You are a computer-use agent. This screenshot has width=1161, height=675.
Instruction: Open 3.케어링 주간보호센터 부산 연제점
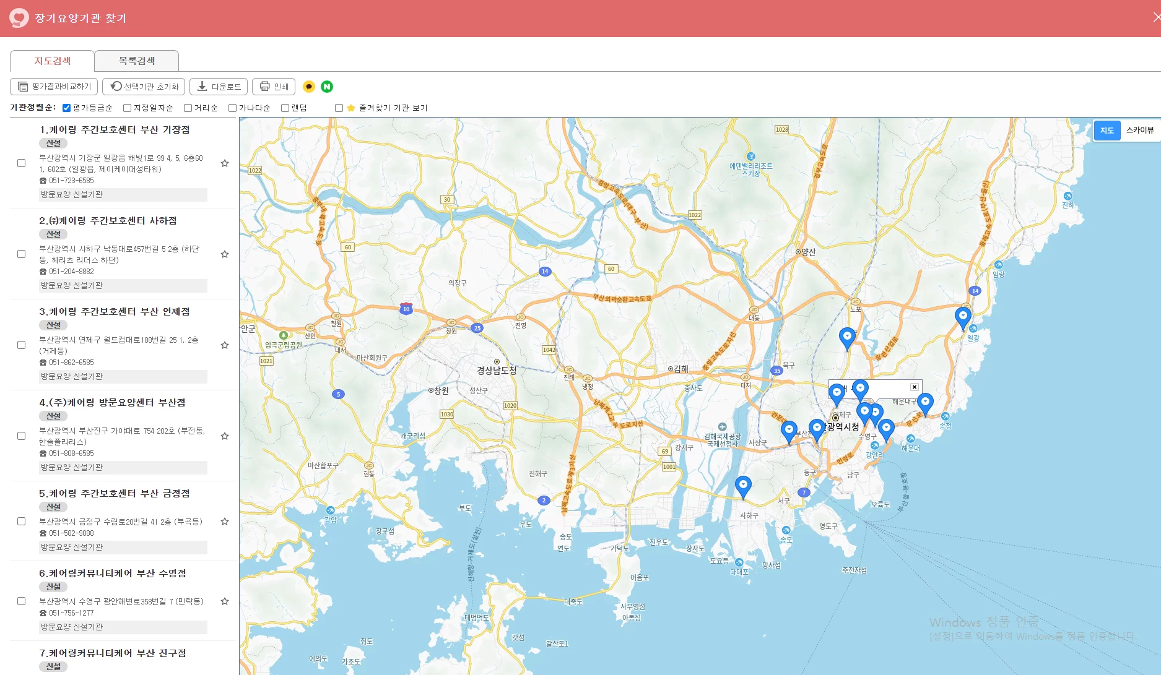[115, 312]
